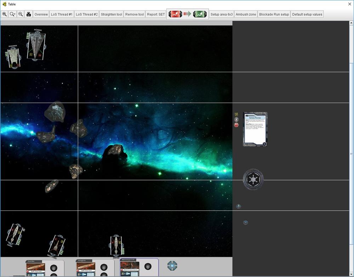Select the large Star Destroyer ship token
The height and width of the screenshot is (277, 354).
pos(36,46)
